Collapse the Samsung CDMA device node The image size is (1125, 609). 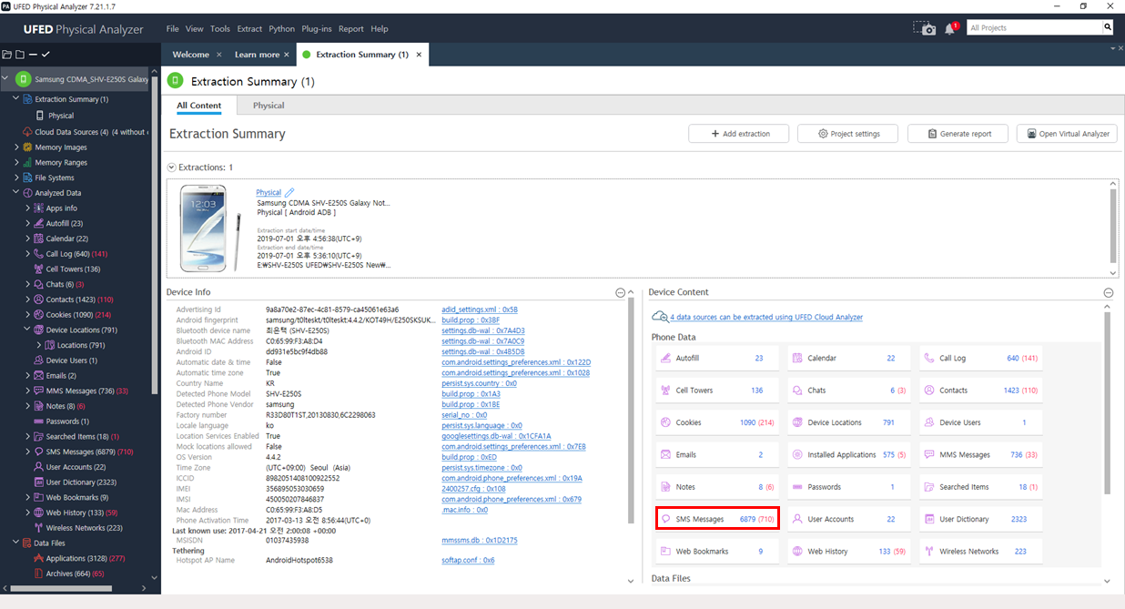5,79
